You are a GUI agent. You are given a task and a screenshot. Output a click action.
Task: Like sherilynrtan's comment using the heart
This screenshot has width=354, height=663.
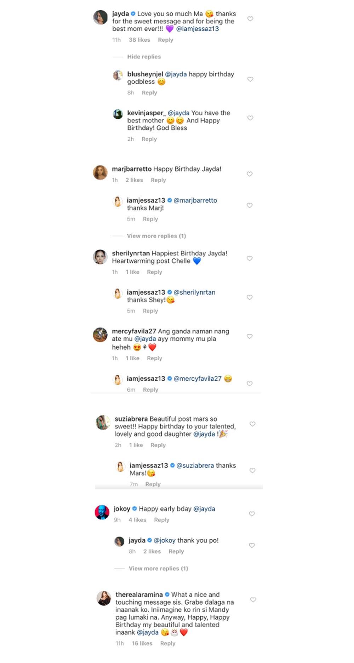pyautogui.click(x=250, y=258)
